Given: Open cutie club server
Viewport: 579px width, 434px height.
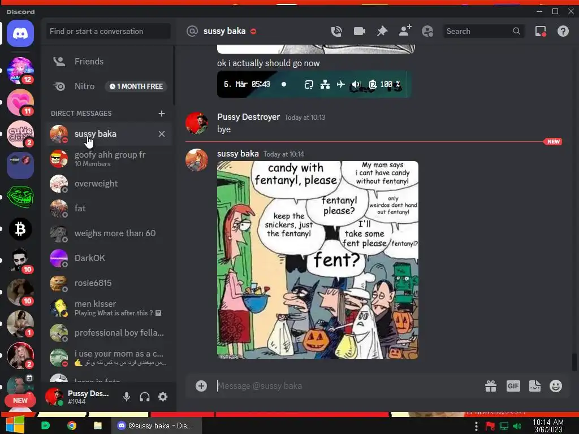Looking at the screenshot, I should pos(20,134).
